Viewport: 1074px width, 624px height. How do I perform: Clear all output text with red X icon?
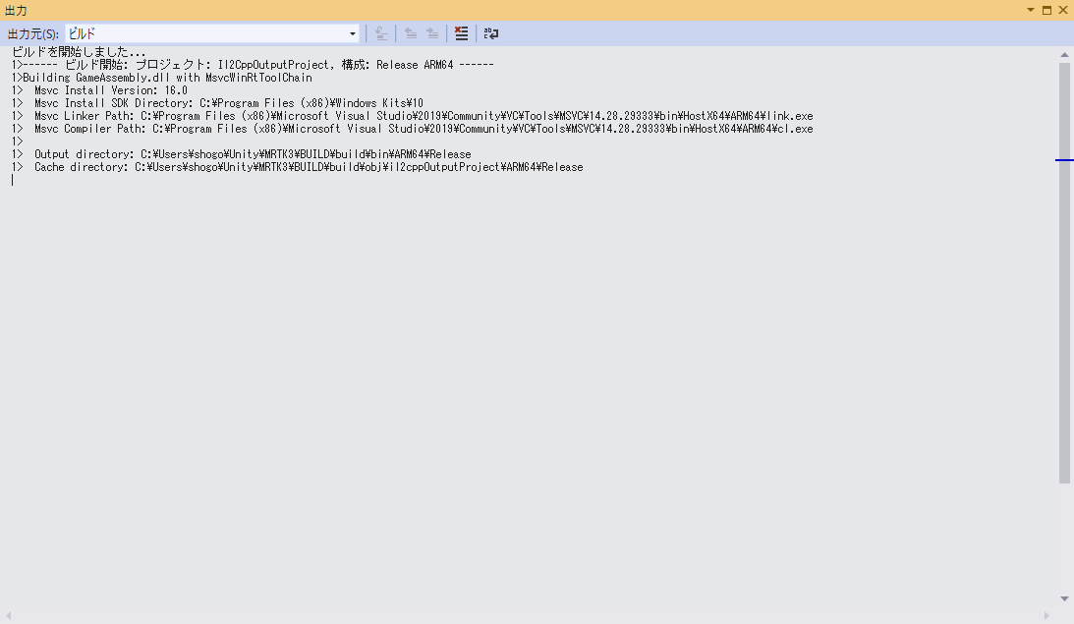pos(461,33)
